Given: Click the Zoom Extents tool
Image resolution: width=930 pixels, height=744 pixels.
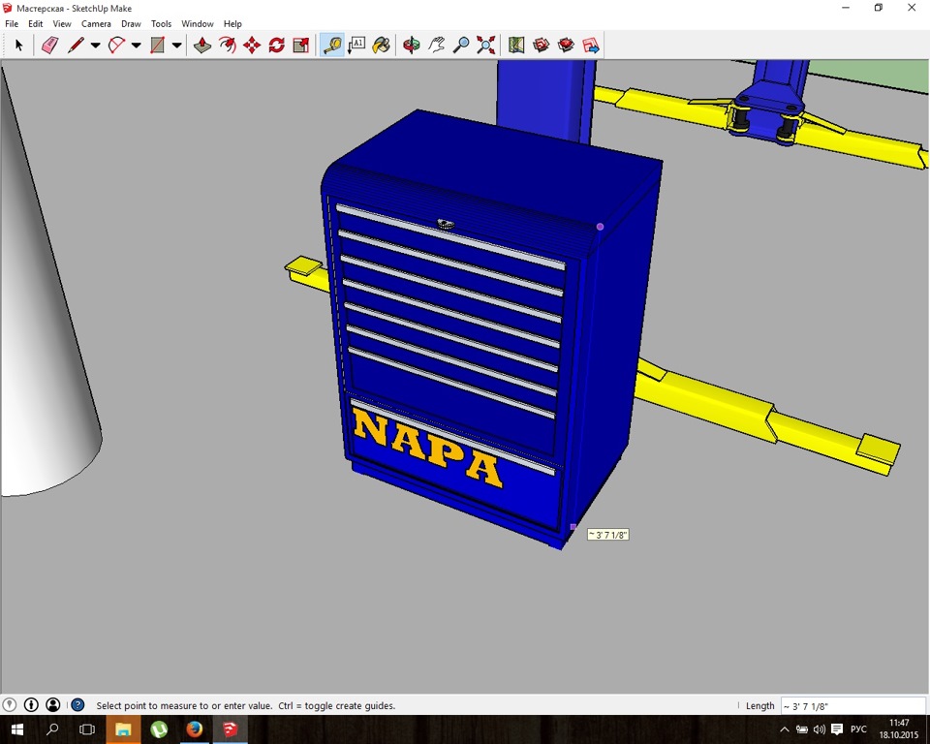Looking at the screenshot, I should click(x=485, y=46).
